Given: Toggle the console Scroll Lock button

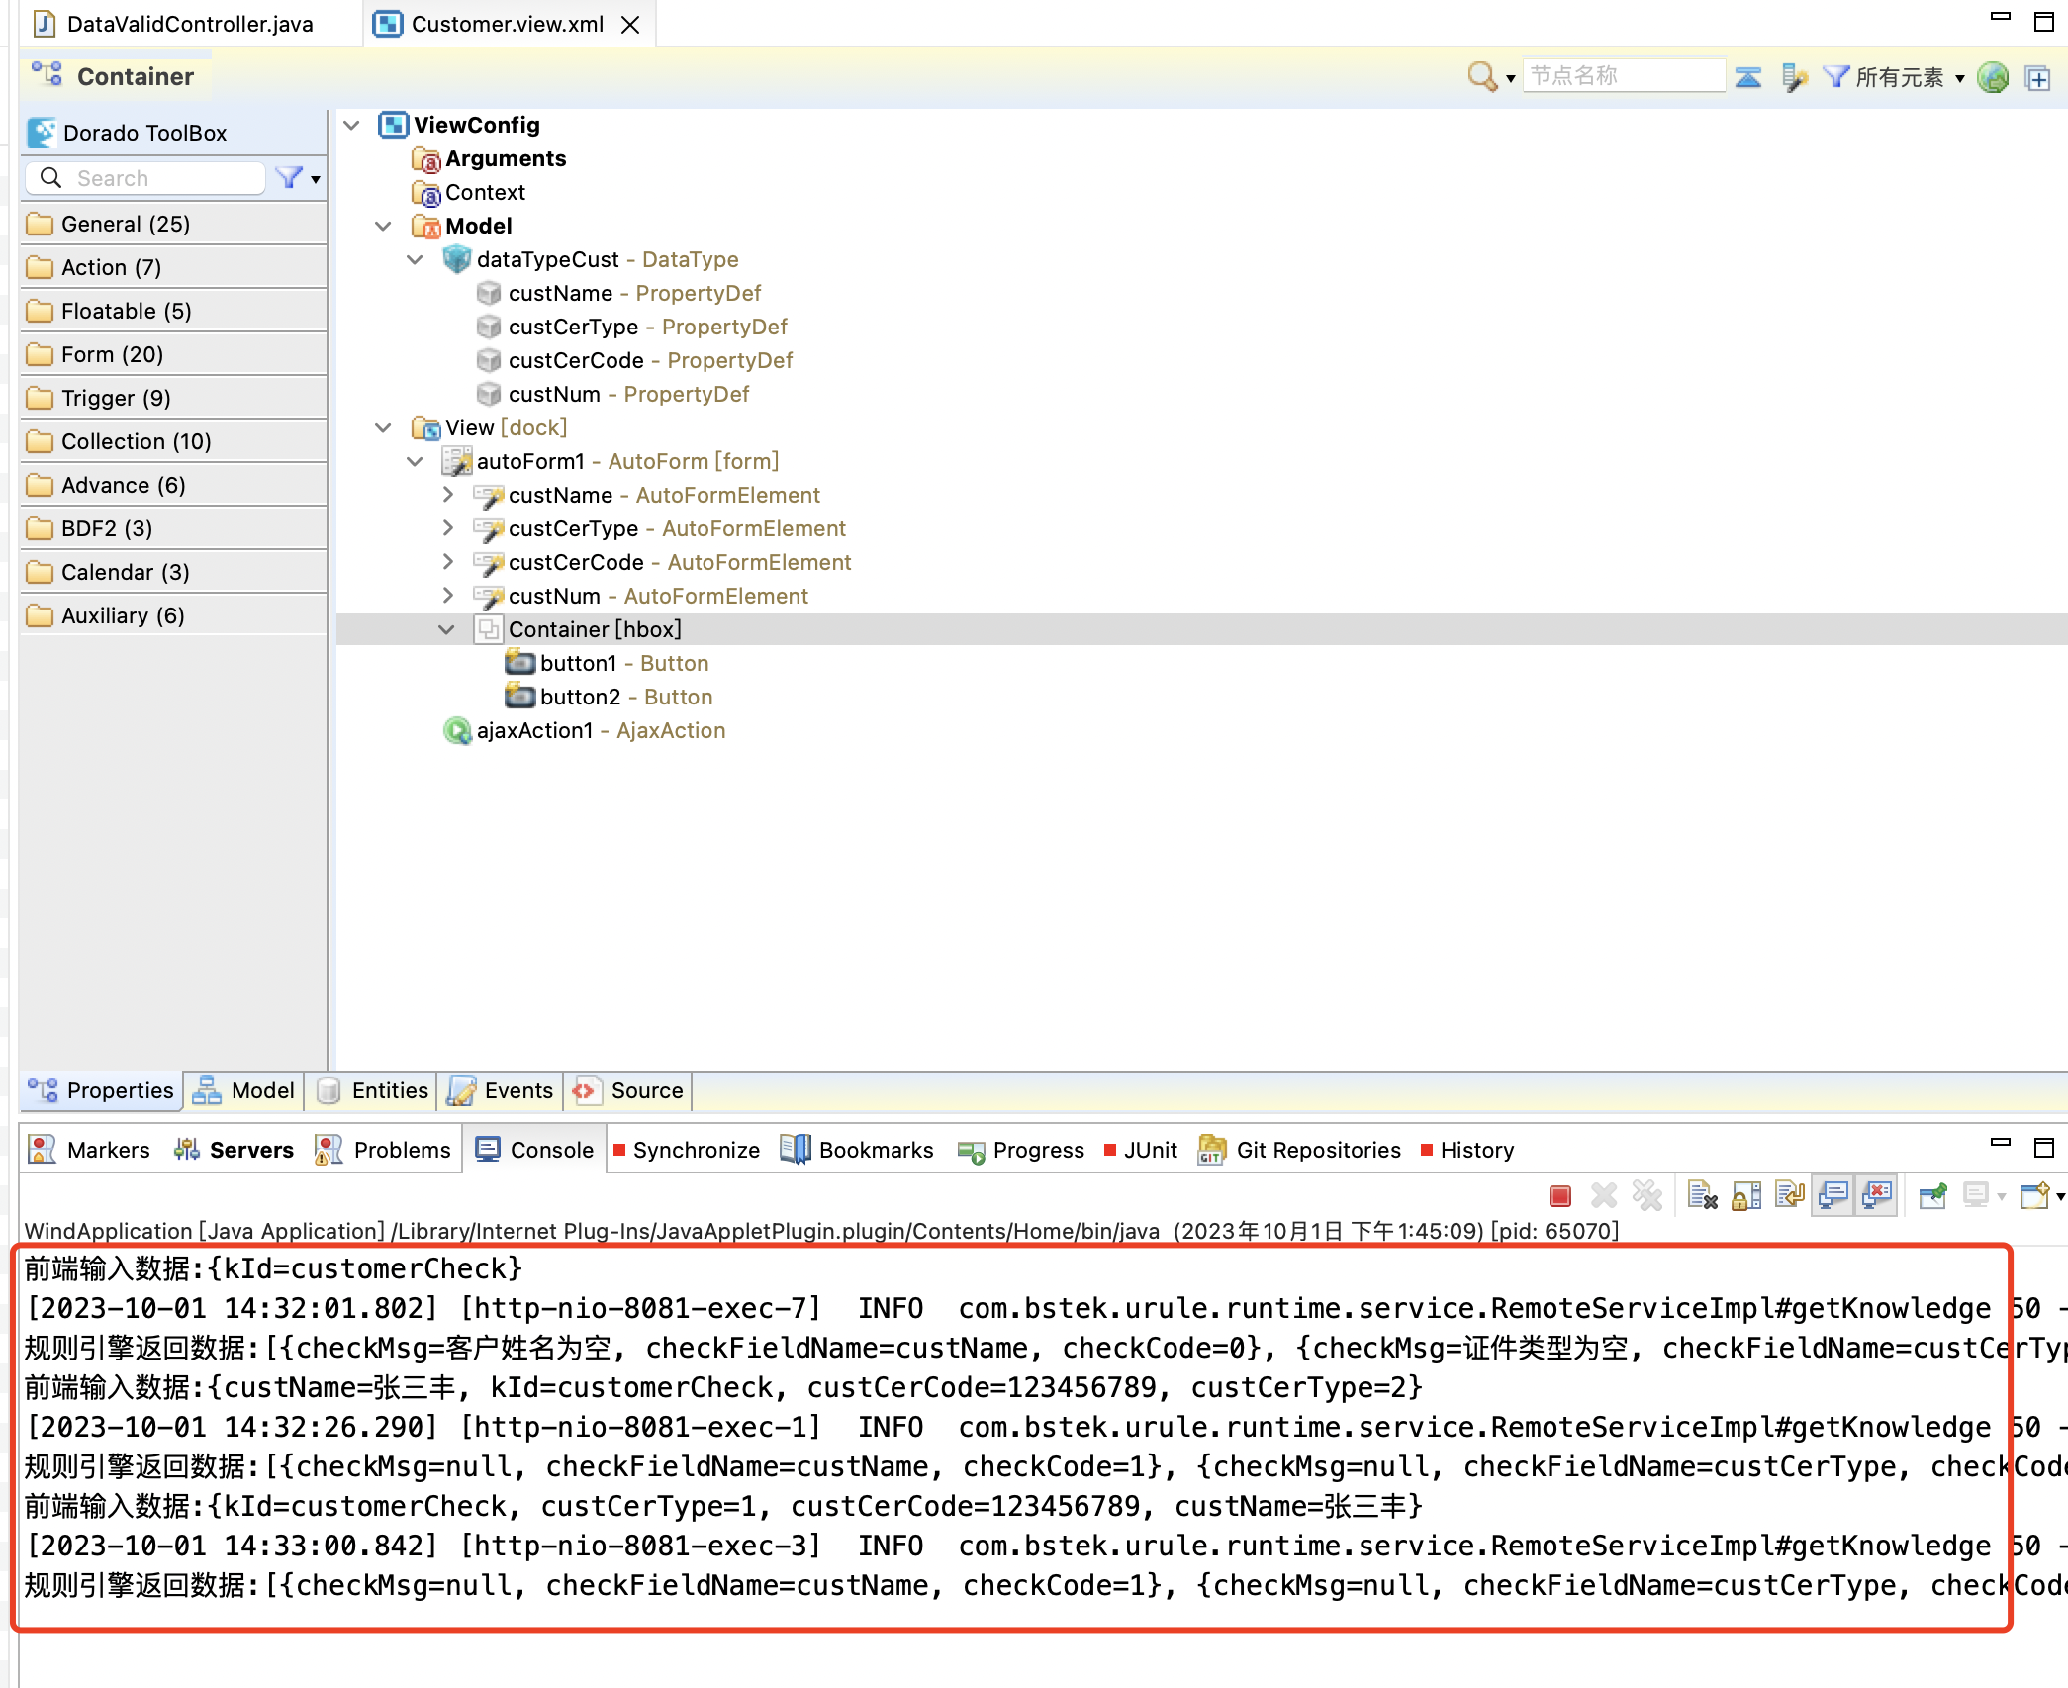Looking at the screenshot, I should coord(1746,1196).
